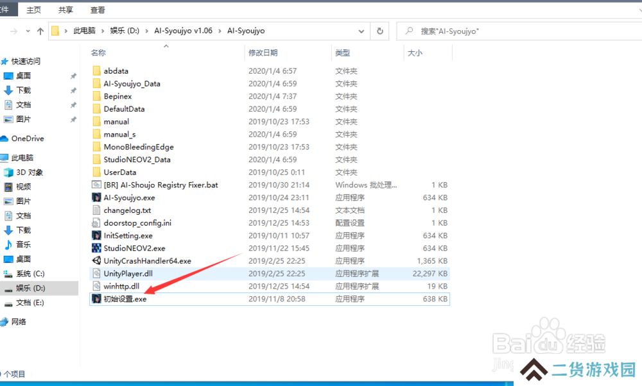
Task: Click the search AI-Syoujyo input box
Action: pyautogui.click(x=520, y=31)
